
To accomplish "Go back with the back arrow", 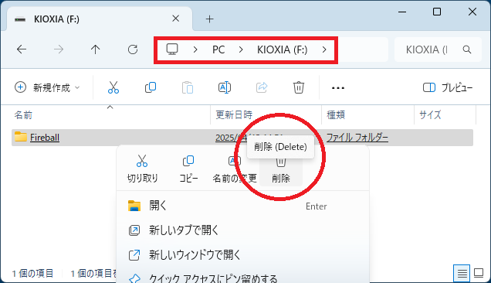I will (22, 49).
